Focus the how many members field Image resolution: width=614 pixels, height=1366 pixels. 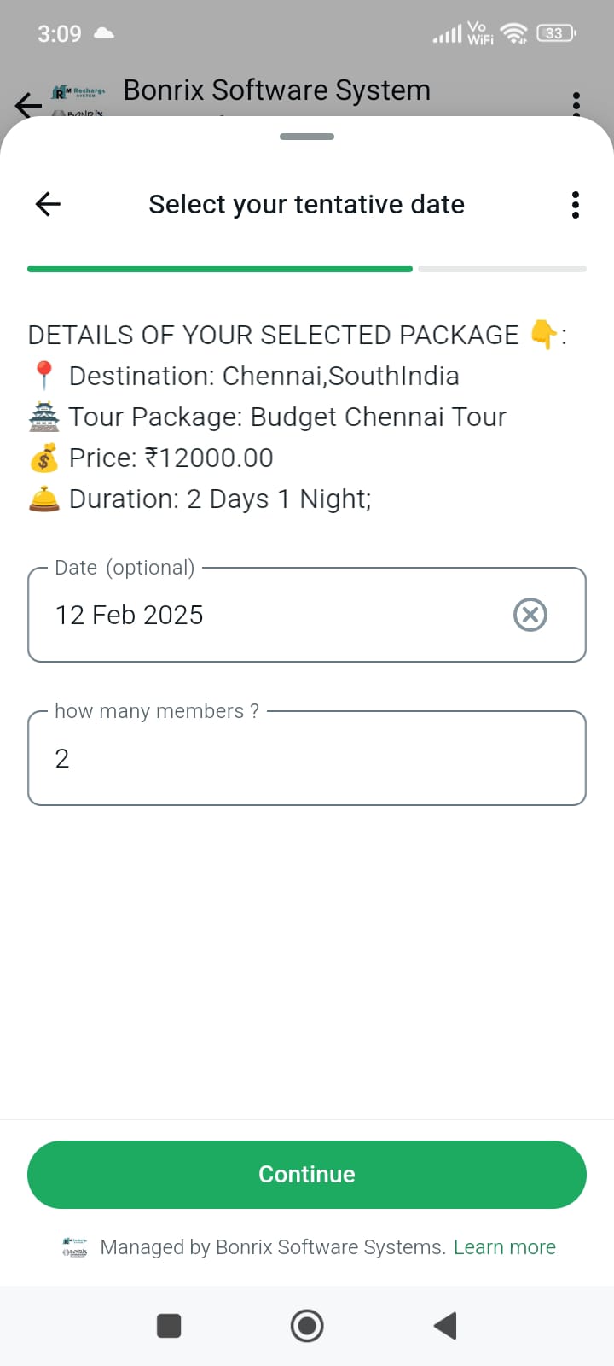pyautogui.click(x=307, y=758)
